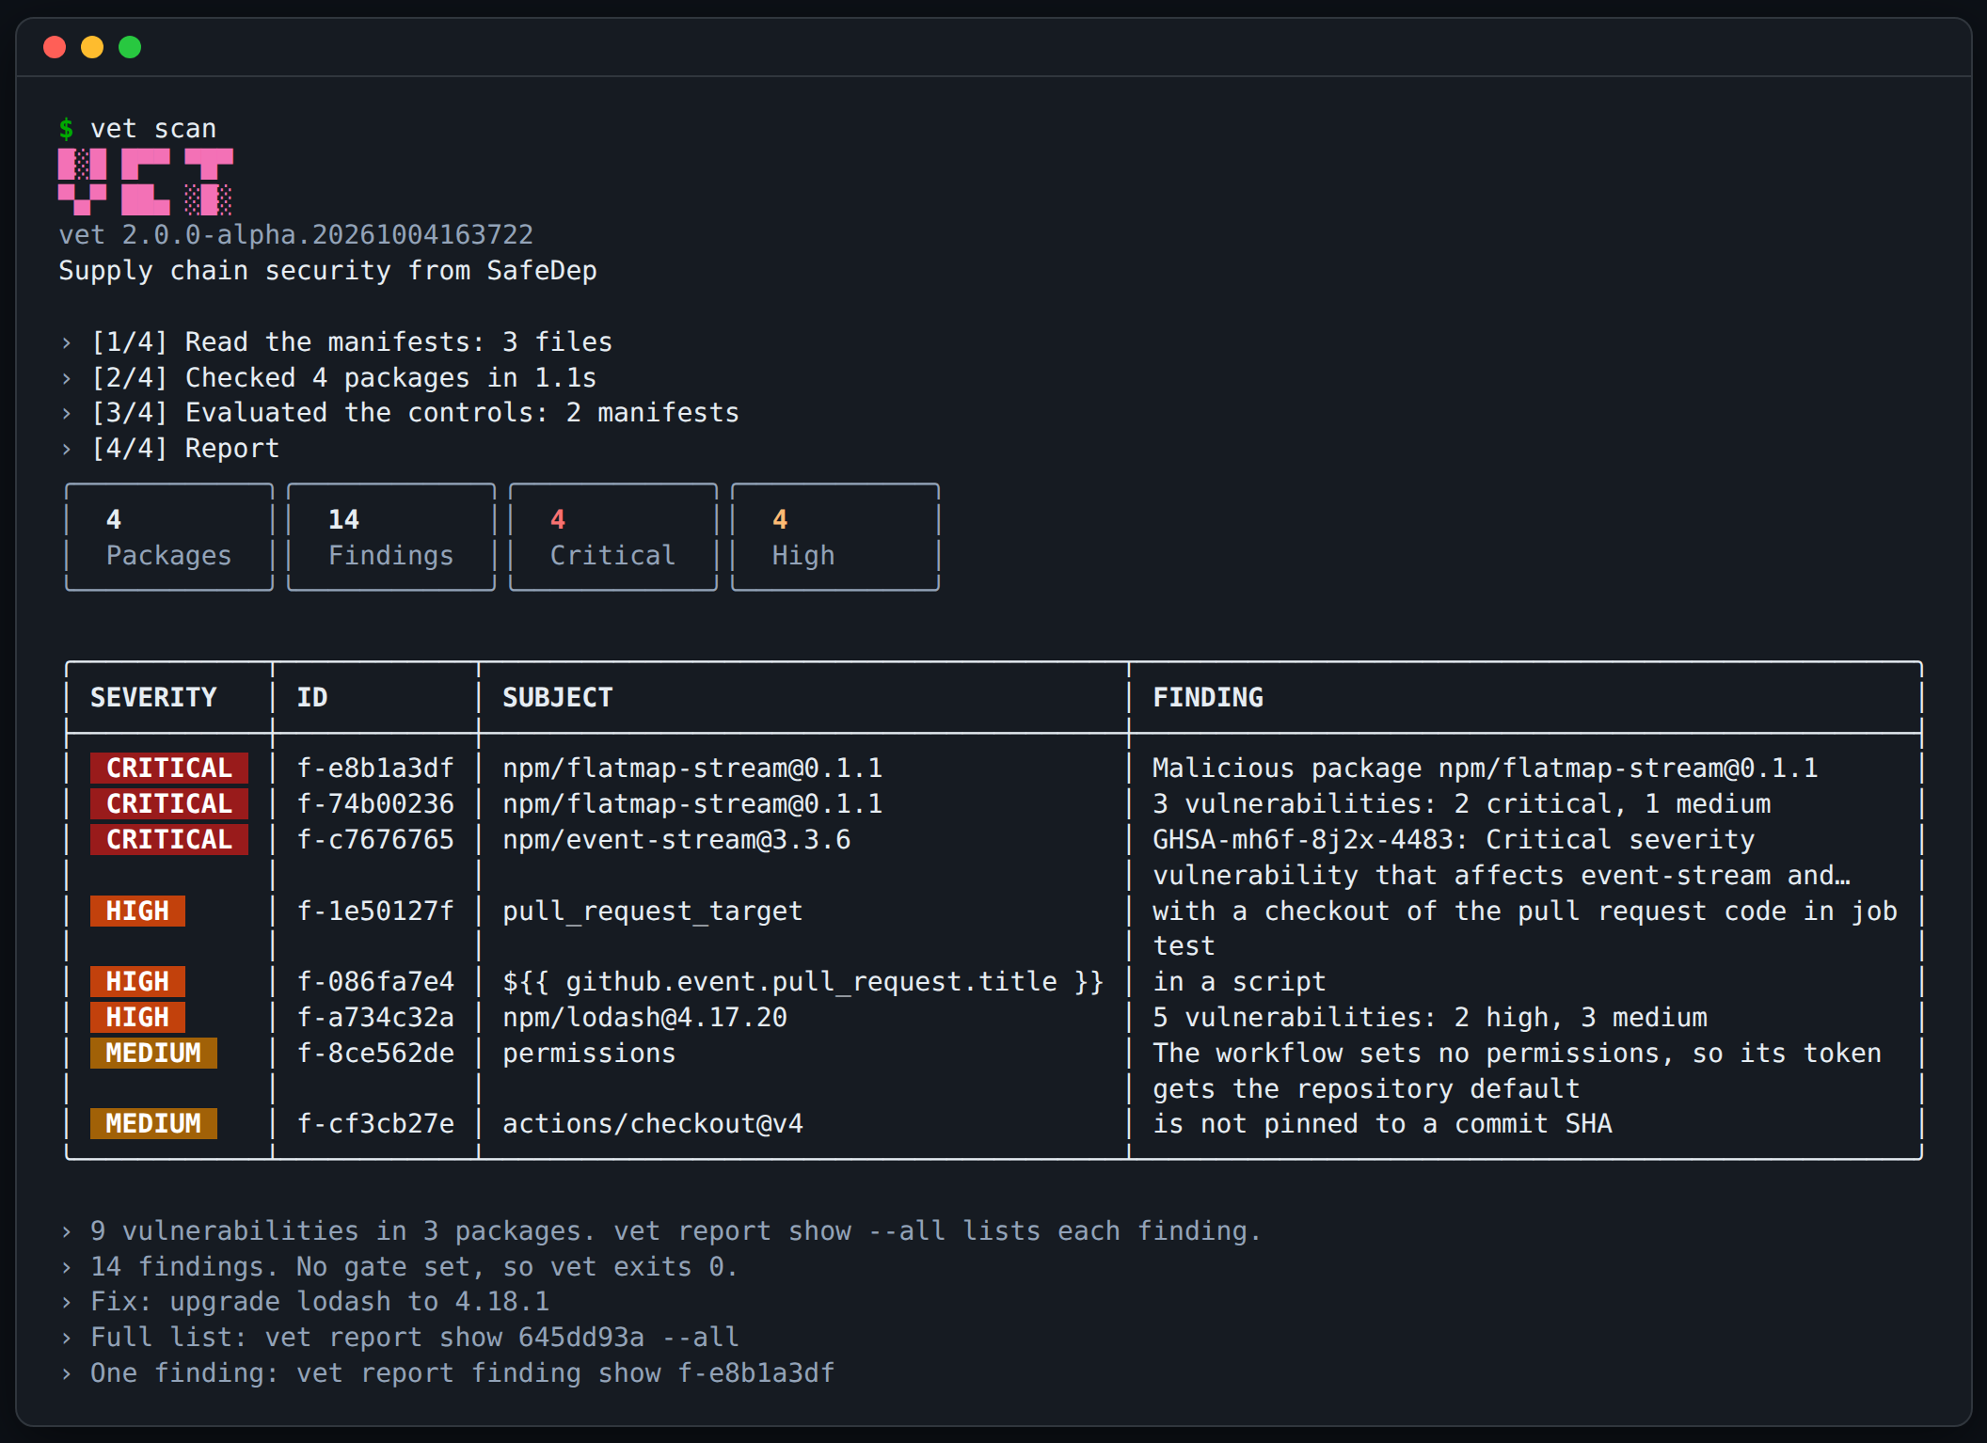This screenshot has width=1987, height=1443.
Task: Click '5 vulnerabilities: 2 high, 3 medium'
Action: (1430, 1017)
